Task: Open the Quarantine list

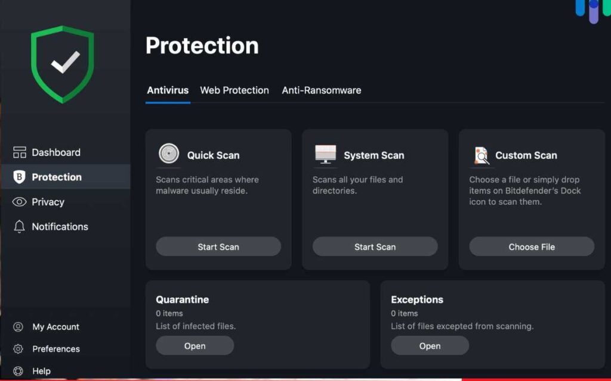Action: tap(195, 346)
